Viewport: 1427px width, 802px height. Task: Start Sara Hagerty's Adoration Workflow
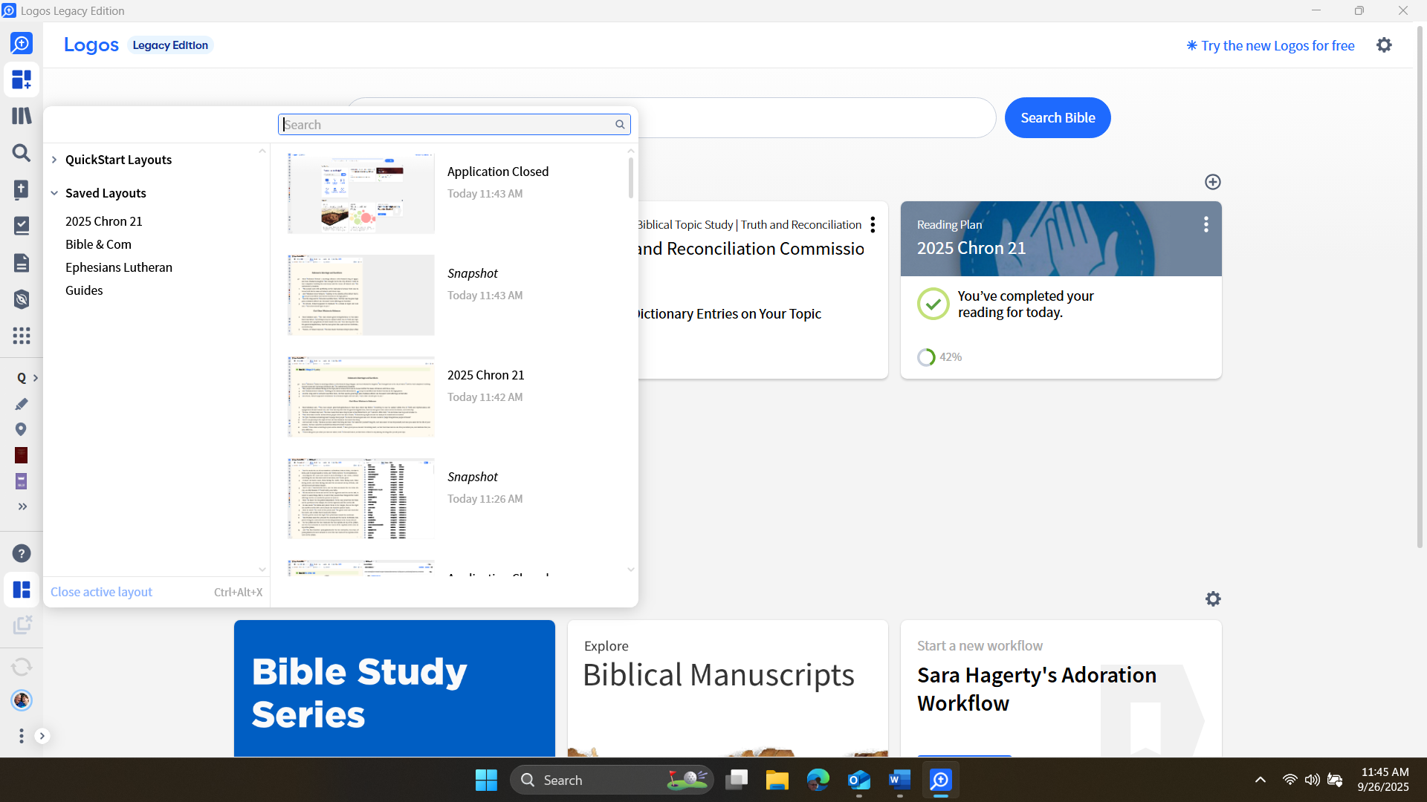point(1061,688)
